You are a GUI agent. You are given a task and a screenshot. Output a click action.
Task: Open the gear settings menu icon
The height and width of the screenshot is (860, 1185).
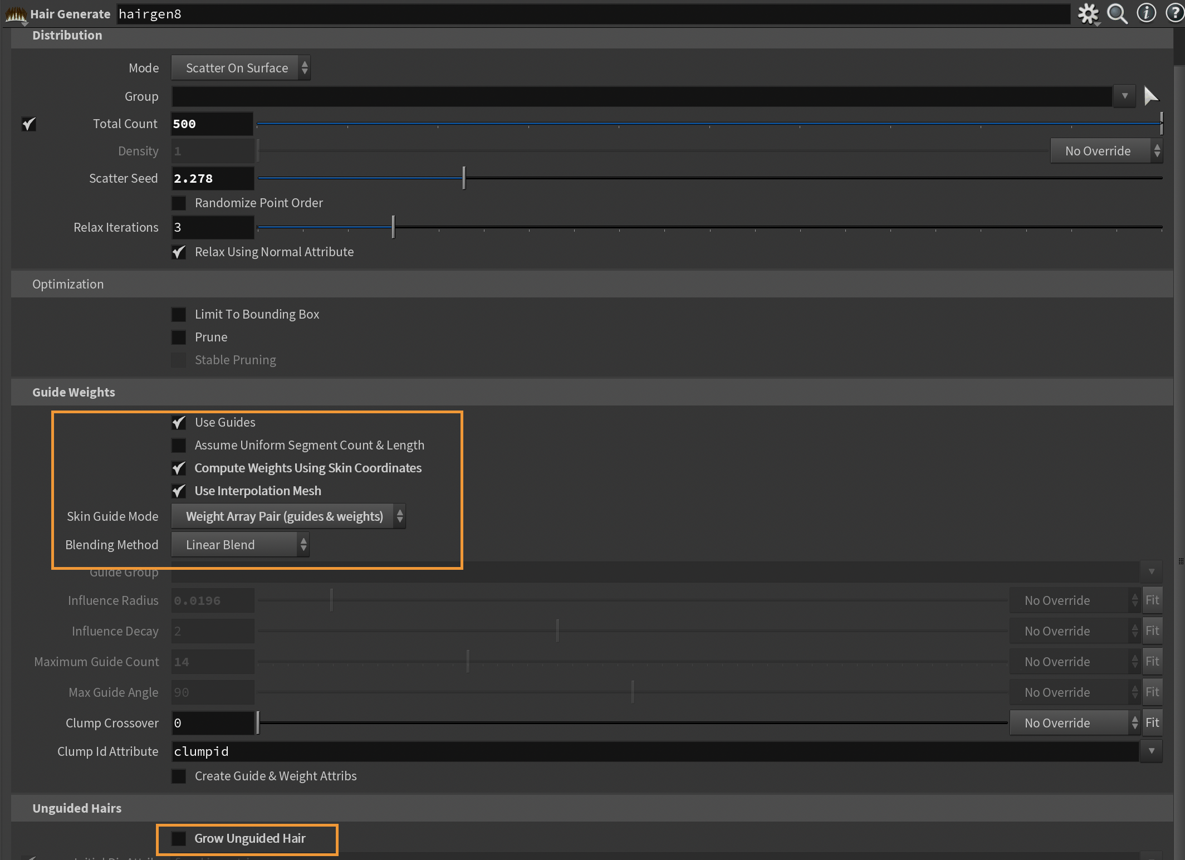click(x=1088, y=14)
